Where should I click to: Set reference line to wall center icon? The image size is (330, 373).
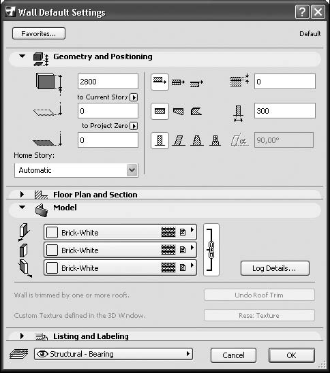click(x=178, y=82)
